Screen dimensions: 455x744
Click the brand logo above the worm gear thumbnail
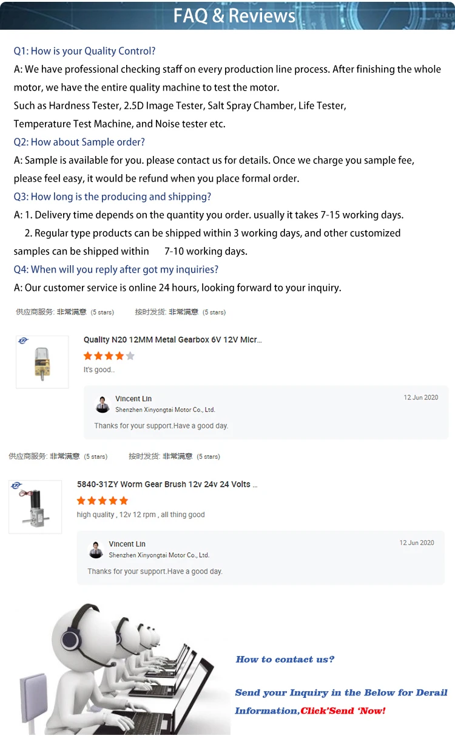pyautogui.click(x=16, y=485)
